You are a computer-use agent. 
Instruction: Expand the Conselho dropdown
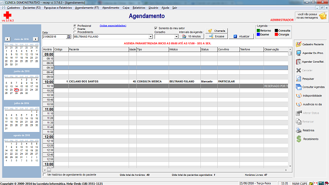[x=176, y=37]
